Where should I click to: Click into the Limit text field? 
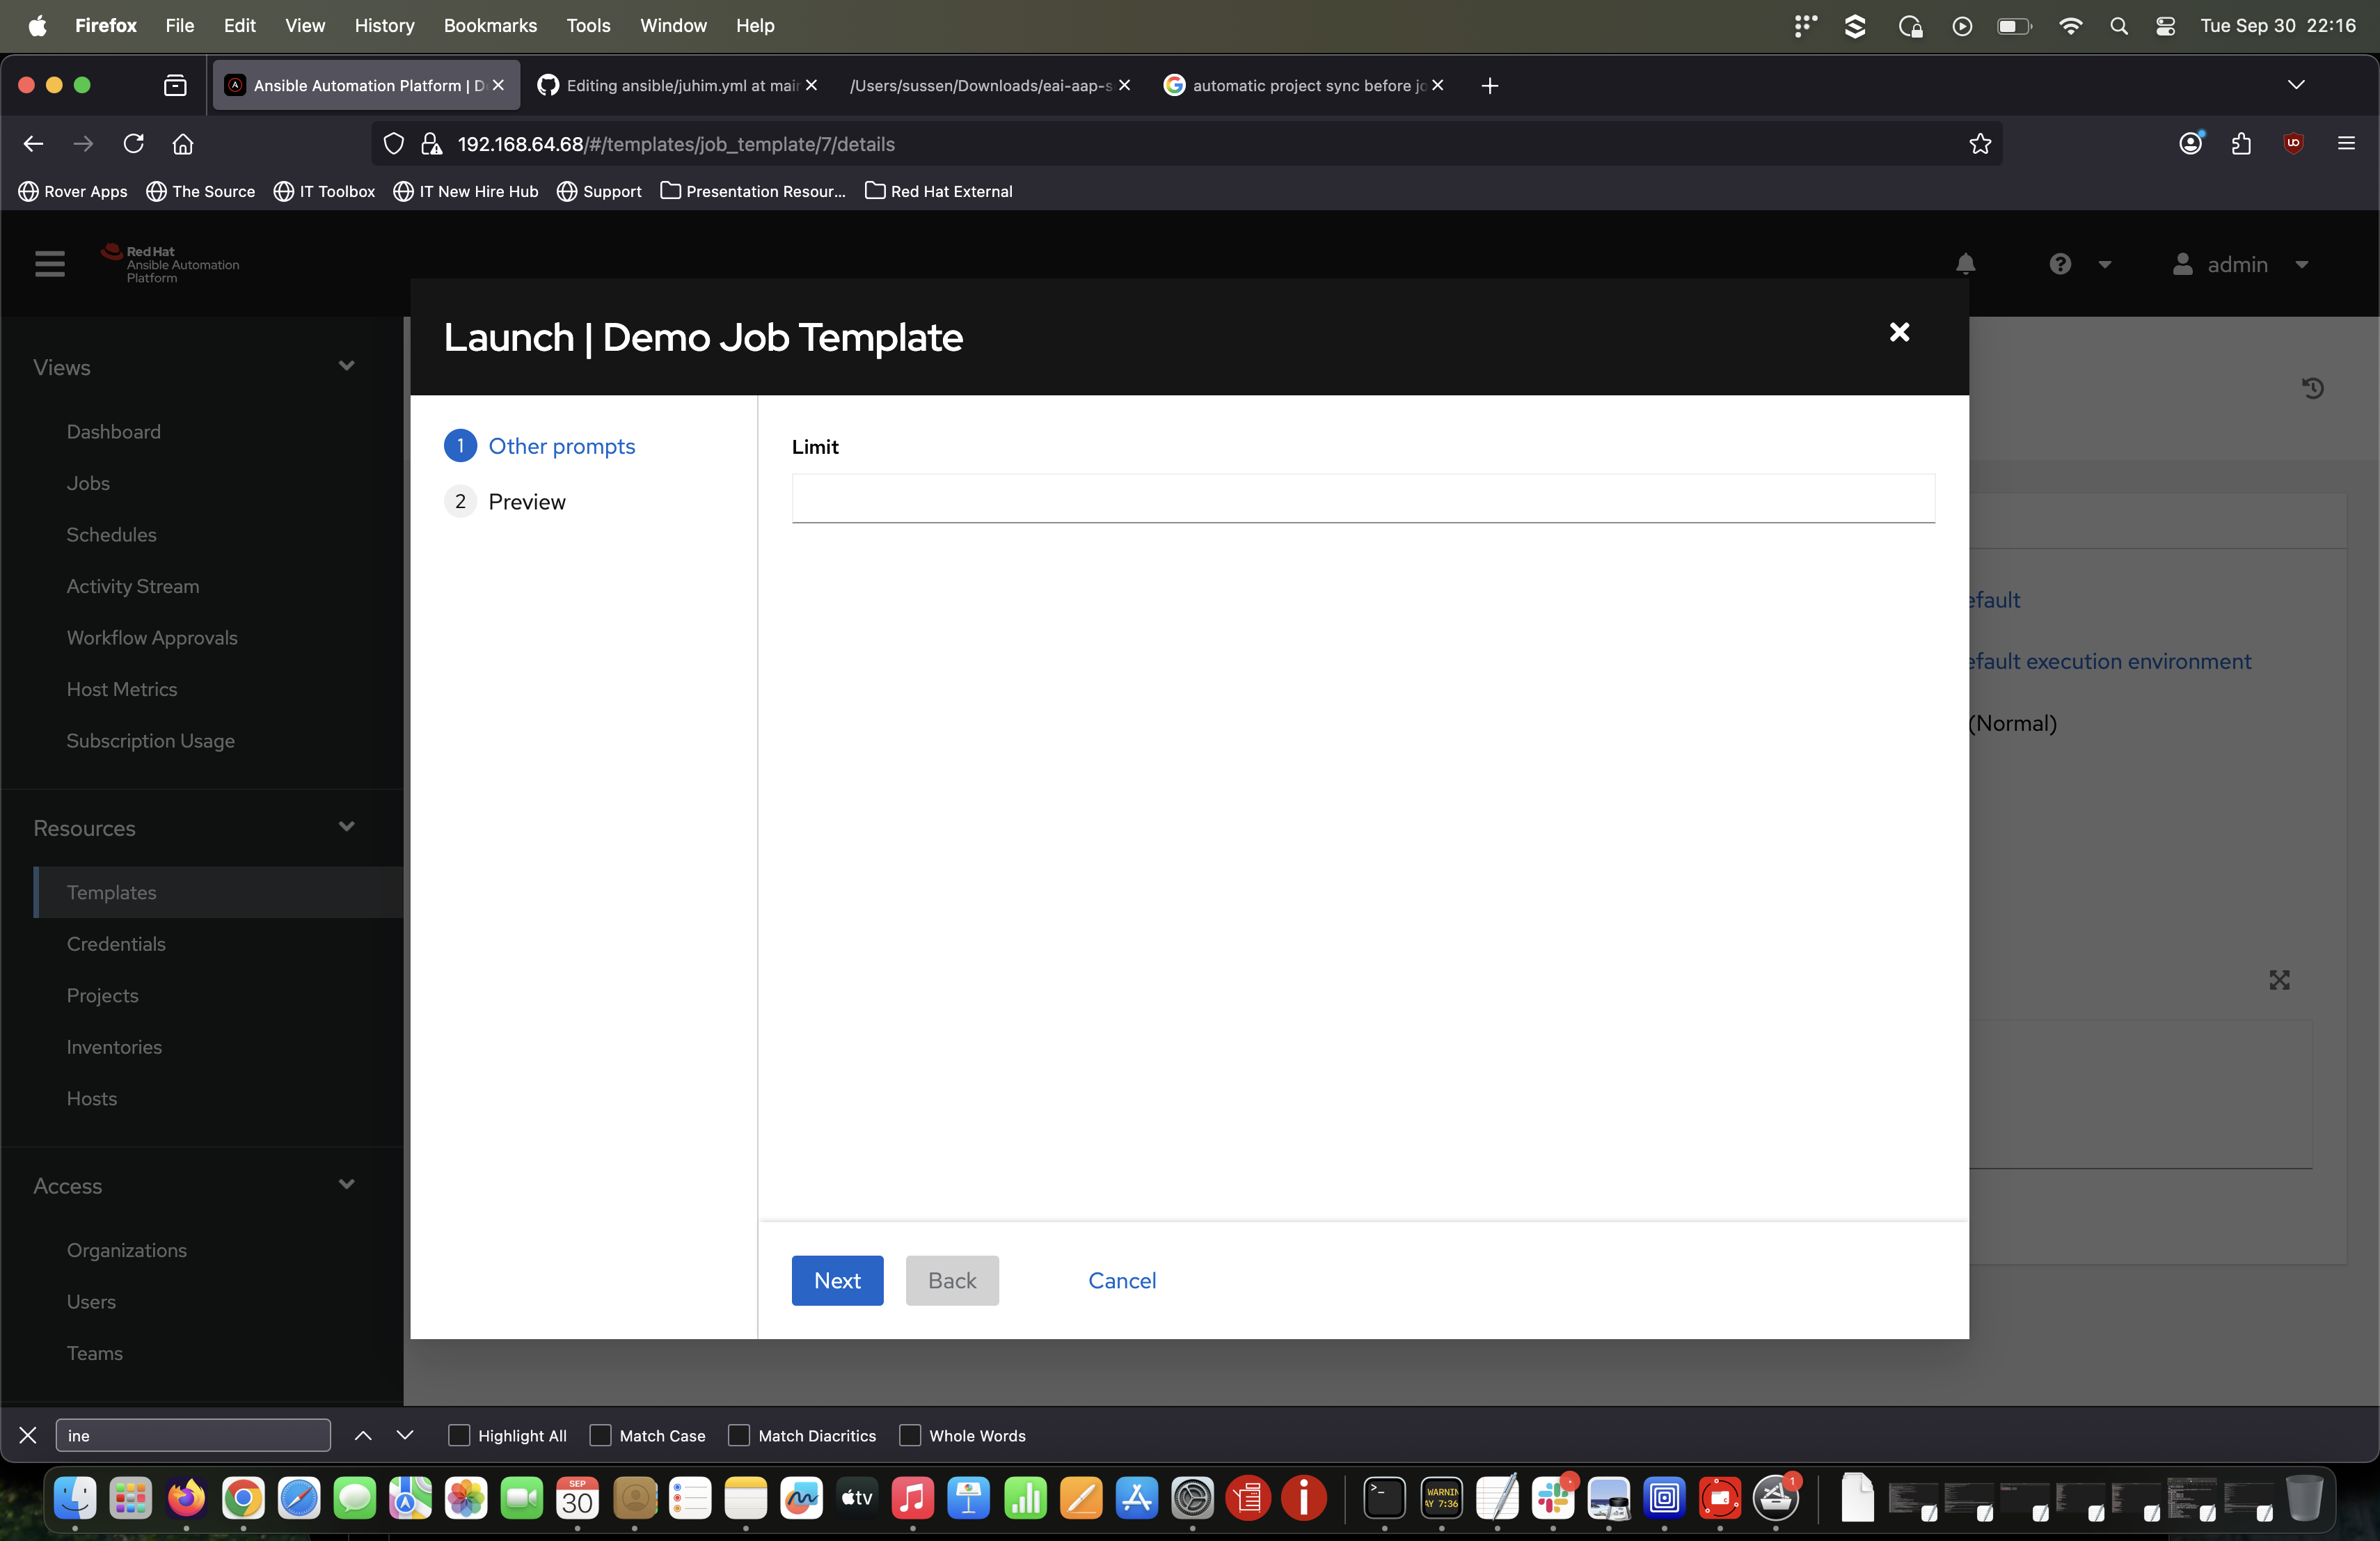(x=1362, y=498)
